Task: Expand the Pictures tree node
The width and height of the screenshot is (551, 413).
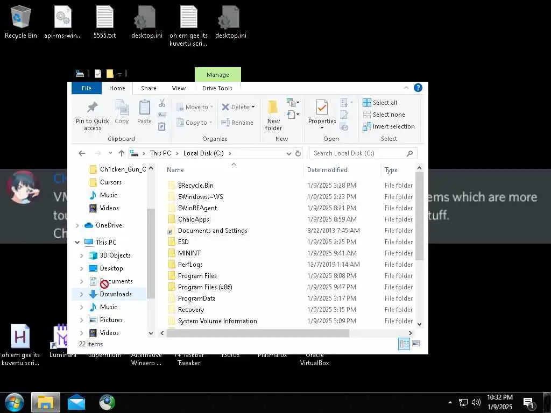Action: 82,320
